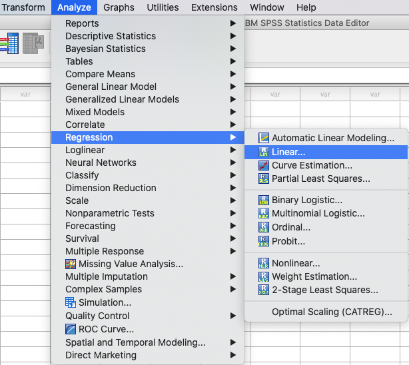Close the Analyze menu
Screen dimensions: 409x365
pyautogui.click(x=74, y=7)
